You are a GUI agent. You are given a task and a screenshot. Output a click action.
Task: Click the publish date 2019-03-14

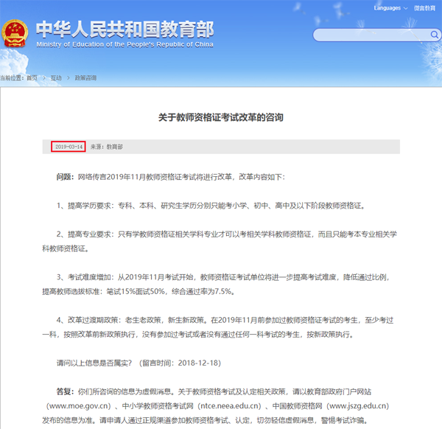coord(69,147)
